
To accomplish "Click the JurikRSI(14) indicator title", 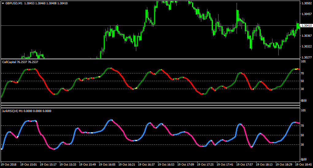I will click(10, 111).
